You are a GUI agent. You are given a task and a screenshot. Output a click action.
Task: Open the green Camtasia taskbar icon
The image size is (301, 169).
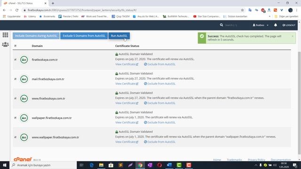(179, 165)
